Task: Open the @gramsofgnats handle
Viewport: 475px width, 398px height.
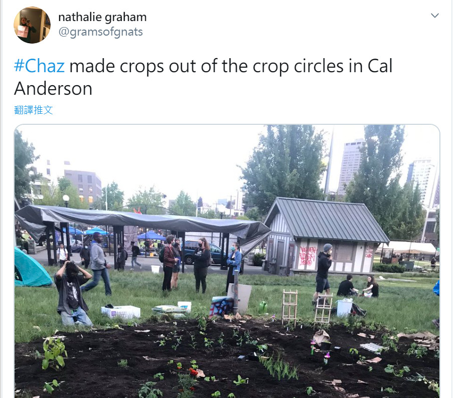Action: [x=101, y=32]
